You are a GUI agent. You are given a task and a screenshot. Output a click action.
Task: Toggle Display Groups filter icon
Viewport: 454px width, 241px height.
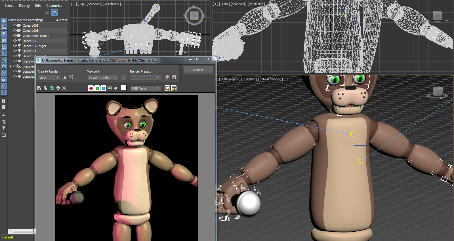[x=4, y=60]
